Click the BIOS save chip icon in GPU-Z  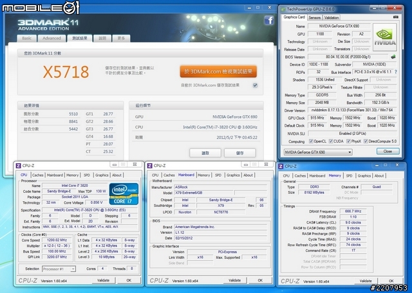point(393,57)
